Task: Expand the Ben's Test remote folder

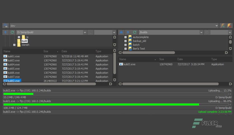Action: click(x=125, y=49)
